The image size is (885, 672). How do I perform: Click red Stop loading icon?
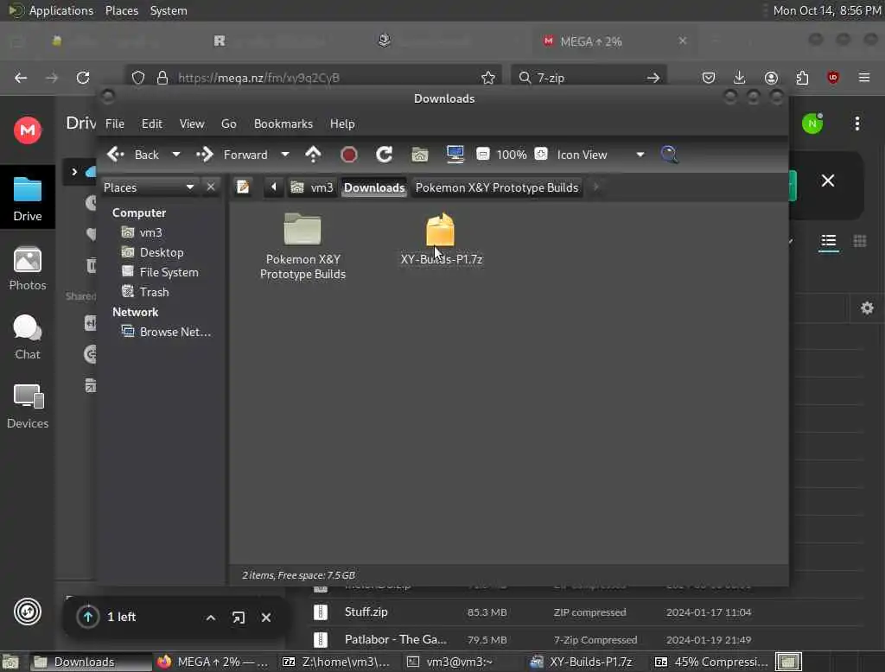[349, 155]
